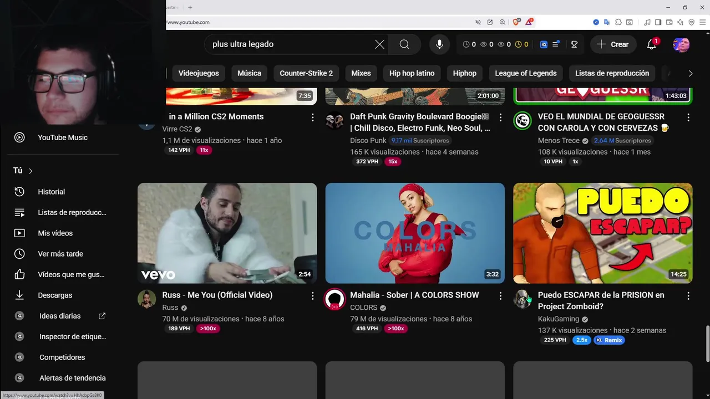The height and width of the screenshot is (399, 710).
Task: Open Descargas in sidebar
Action: tap(63, 295)
